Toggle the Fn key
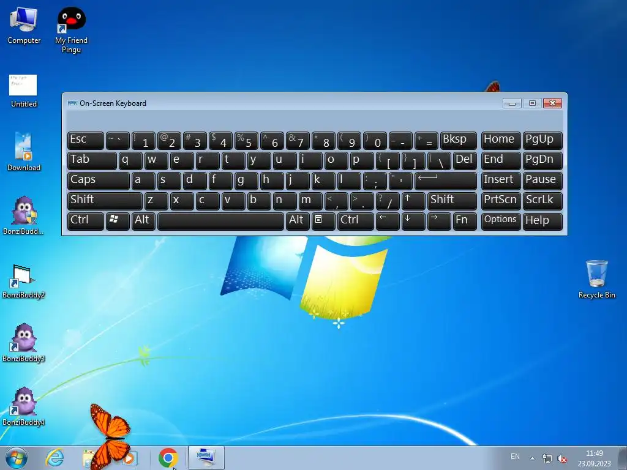Viewport: 627px width, 470px height. pos(465,222)
